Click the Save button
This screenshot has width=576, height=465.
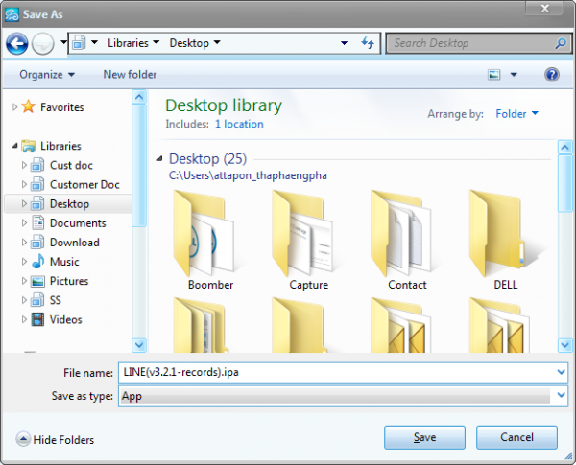(x=424, y=437)
